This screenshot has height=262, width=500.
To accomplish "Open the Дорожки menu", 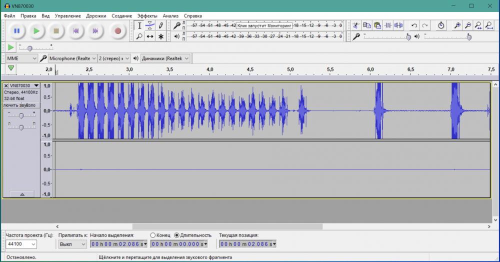I will coord(96,15).
